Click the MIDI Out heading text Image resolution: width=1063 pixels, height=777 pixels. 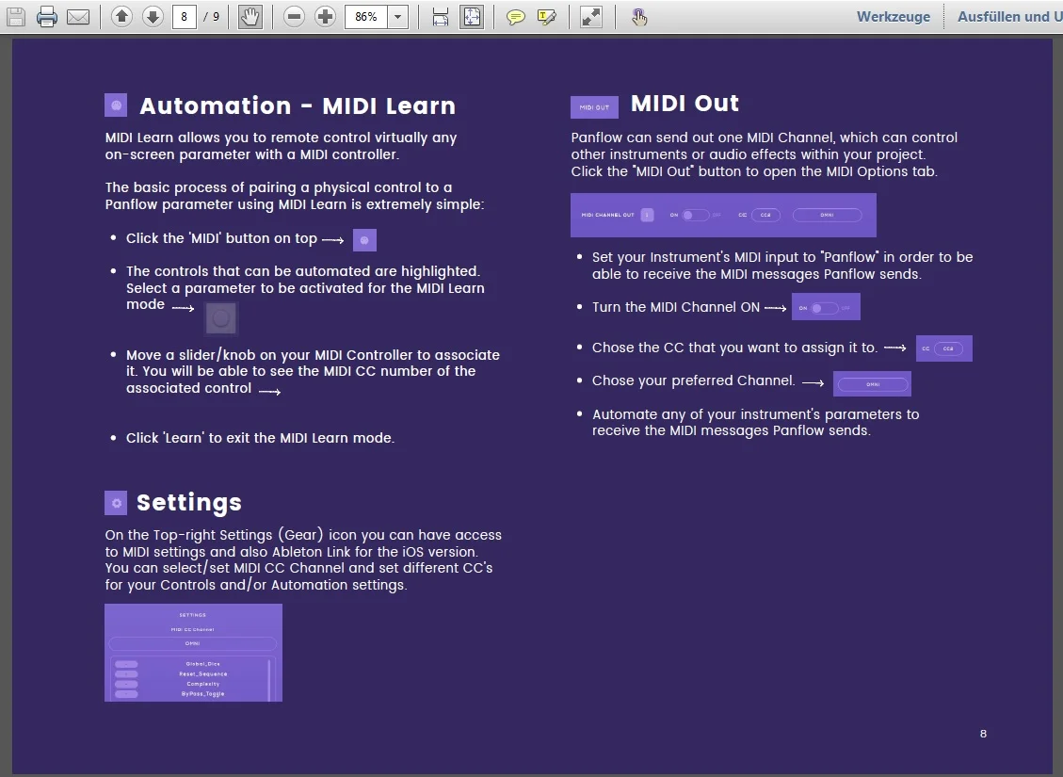point(685,103)
